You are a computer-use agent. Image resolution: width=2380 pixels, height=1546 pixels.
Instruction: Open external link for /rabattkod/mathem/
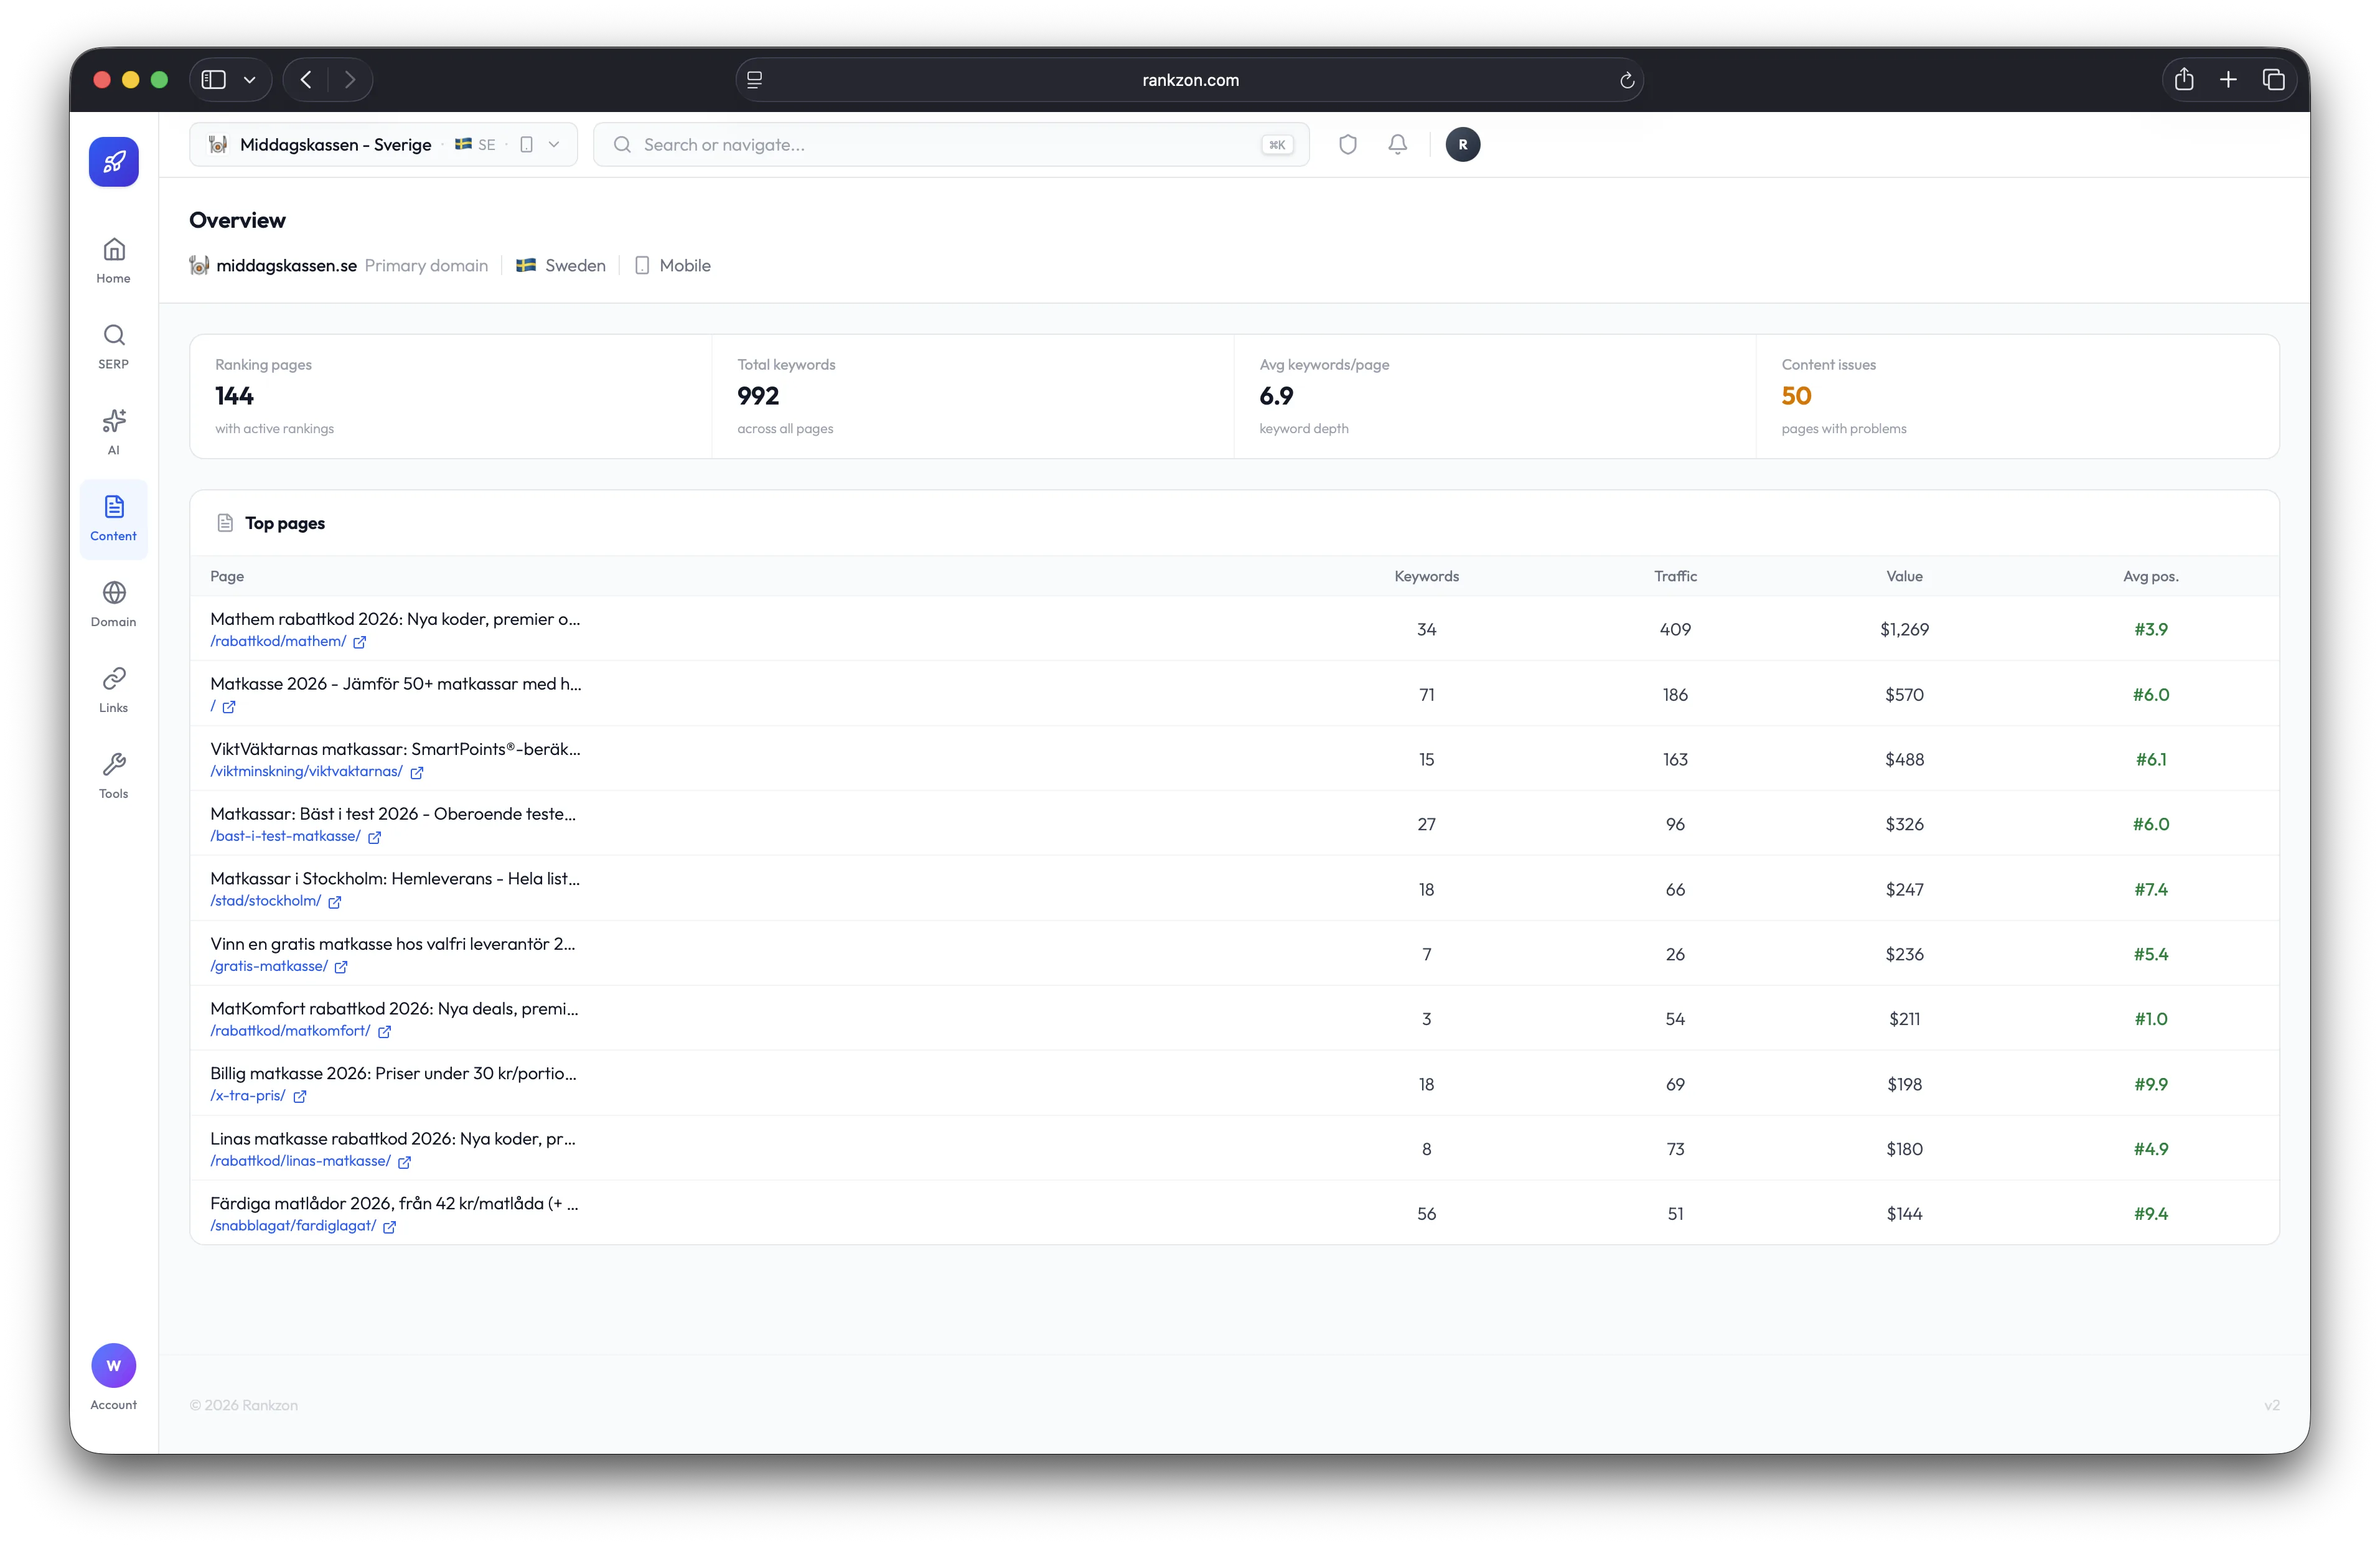(x=360, y=642)
